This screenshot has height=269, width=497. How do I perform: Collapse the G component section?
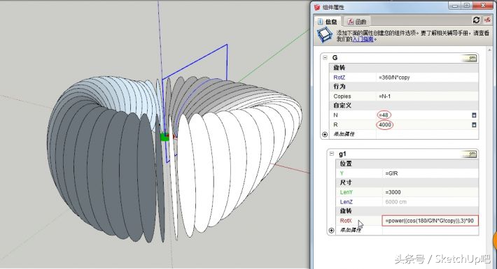click(325, 57)
